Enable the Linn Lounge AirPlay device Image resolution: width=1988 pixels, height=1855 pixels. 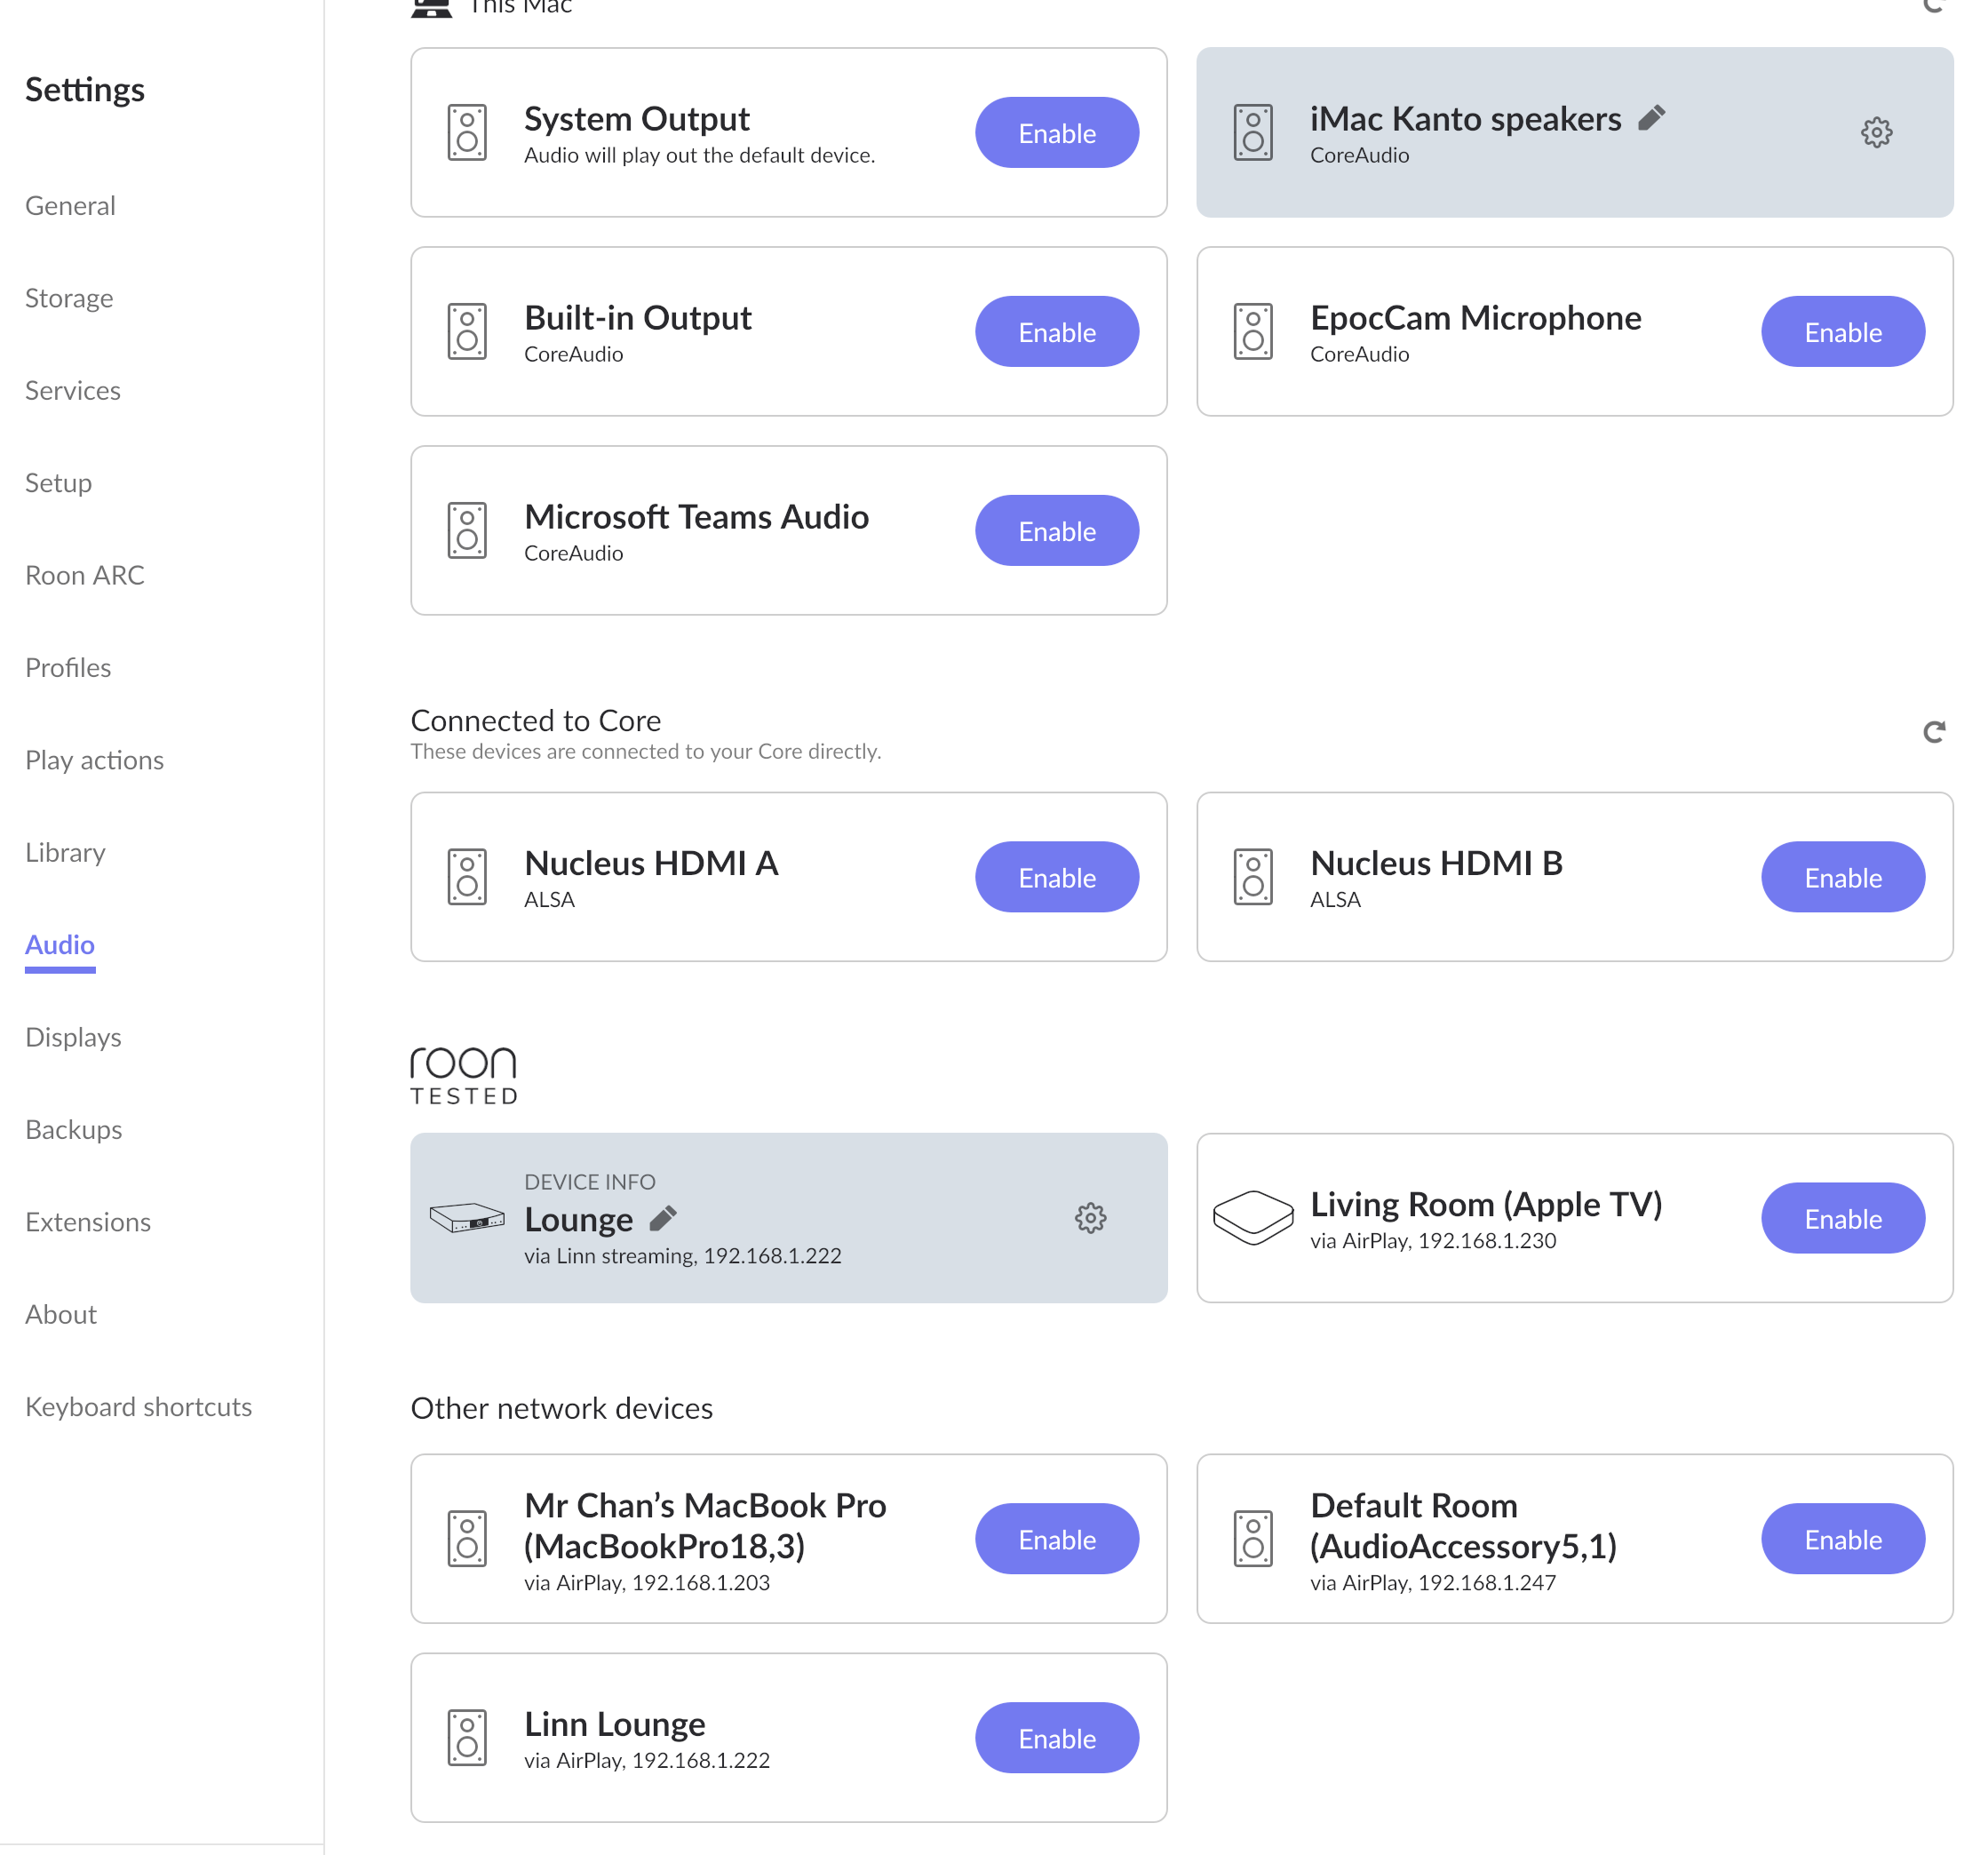(1056, 1738)
